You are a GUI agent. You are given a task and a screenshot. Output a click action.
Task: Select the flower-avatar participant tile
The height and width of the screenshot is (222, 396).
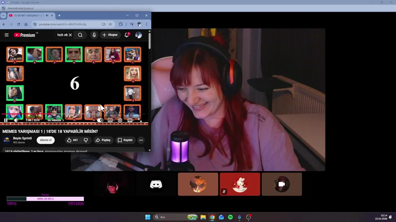(x=198, y=184)
